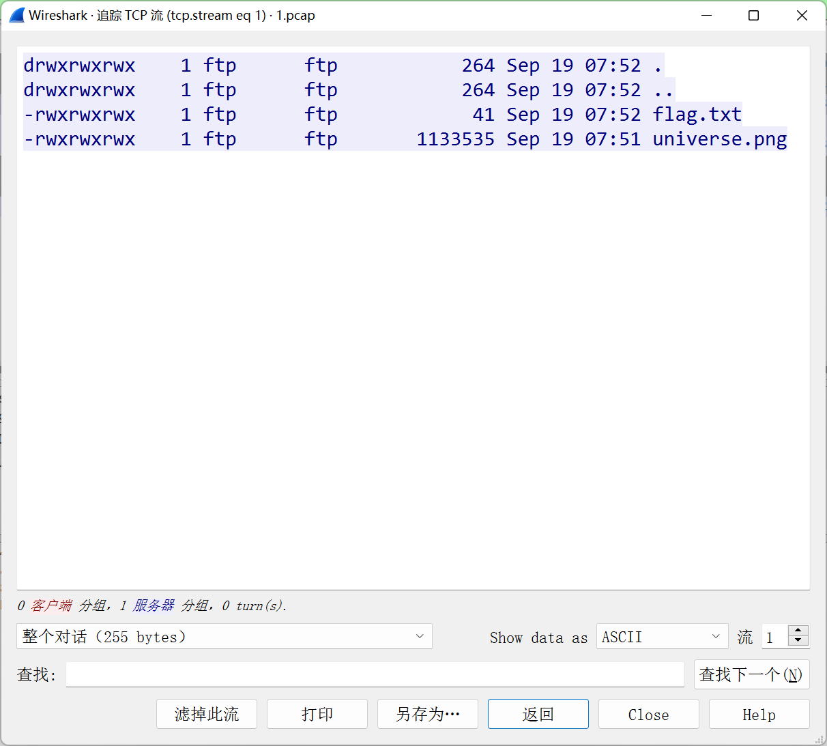Open the '整个对话（255 bytes）' conversation dropdown
This screenshot has height=746, width=827.
(224, 636)
